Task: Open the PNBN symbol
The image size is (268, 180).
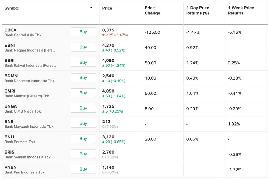Action: 10,167
